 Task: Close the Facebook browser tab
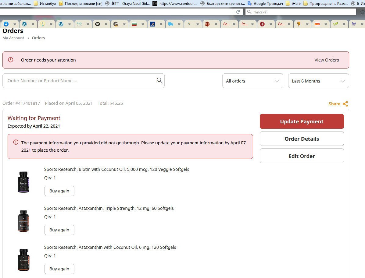click(14, 24)
